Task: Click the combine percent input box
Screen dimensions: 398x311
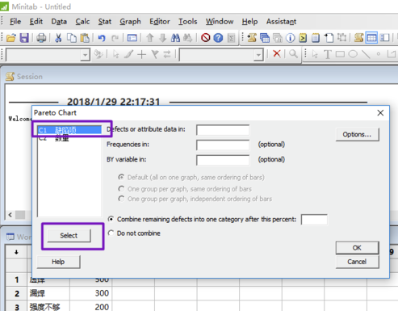Action: 314,220
